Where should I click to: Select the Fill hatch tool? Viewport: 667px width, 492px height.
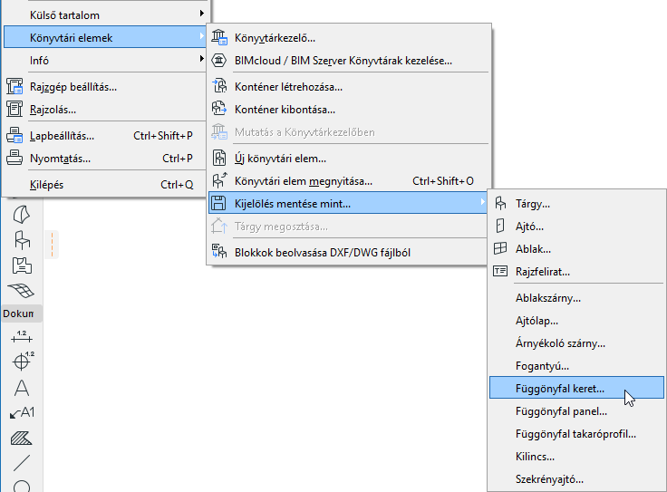(21, 438)
